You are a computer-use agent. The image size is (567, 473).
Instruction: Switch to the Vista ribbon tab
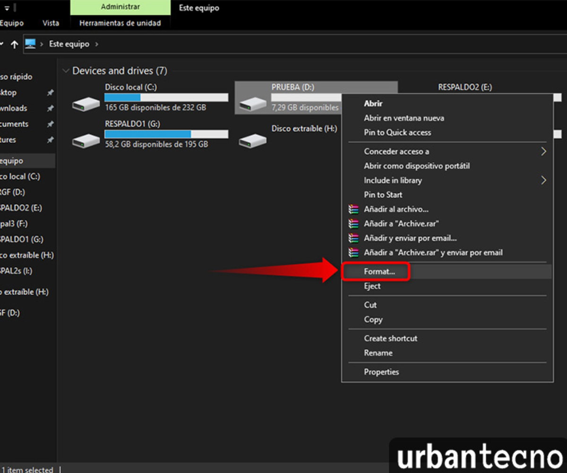point(51,23)
